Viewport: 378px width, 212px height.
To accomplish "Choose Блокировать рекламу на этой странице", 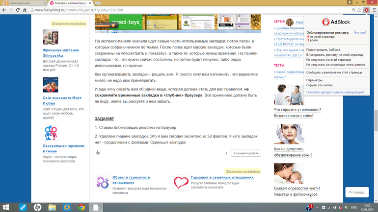I will [x=335, y=55].
